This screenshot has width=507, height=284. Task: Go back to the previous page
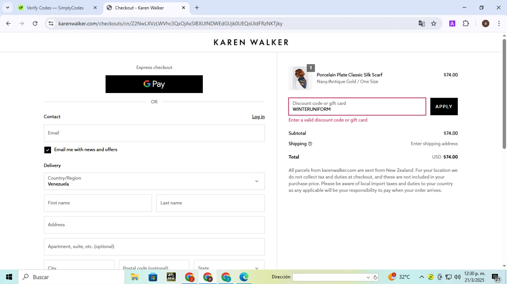point(8,24)
